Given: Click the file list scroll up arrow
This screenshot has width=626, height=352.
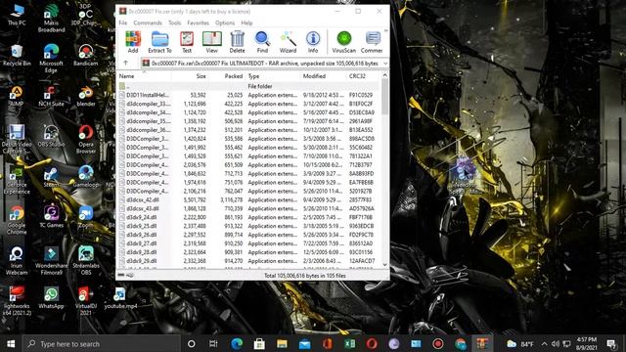Looking at the screenshot, I should coord(384,75).
